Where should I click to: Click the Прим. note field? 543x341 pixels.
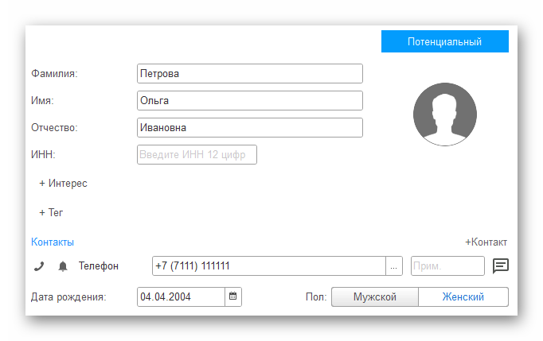point(447,266)
